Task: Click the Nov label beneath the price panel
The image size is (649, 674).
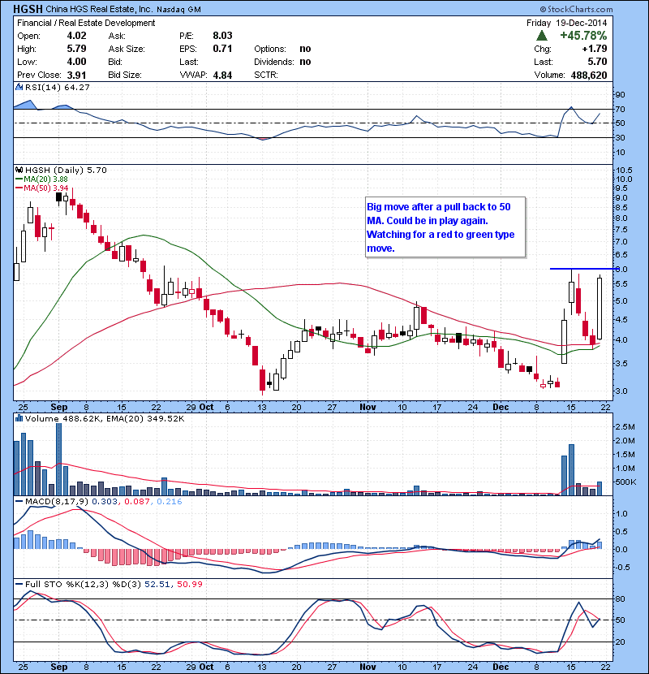Action: pyautogui.click(x=367, y=407)
